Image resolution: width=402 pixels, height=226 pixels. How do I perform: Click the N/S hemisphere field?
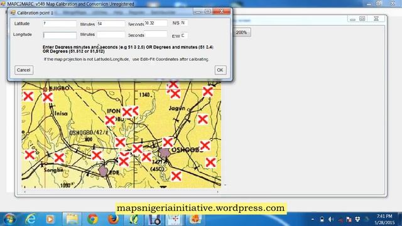click(184, 23)
